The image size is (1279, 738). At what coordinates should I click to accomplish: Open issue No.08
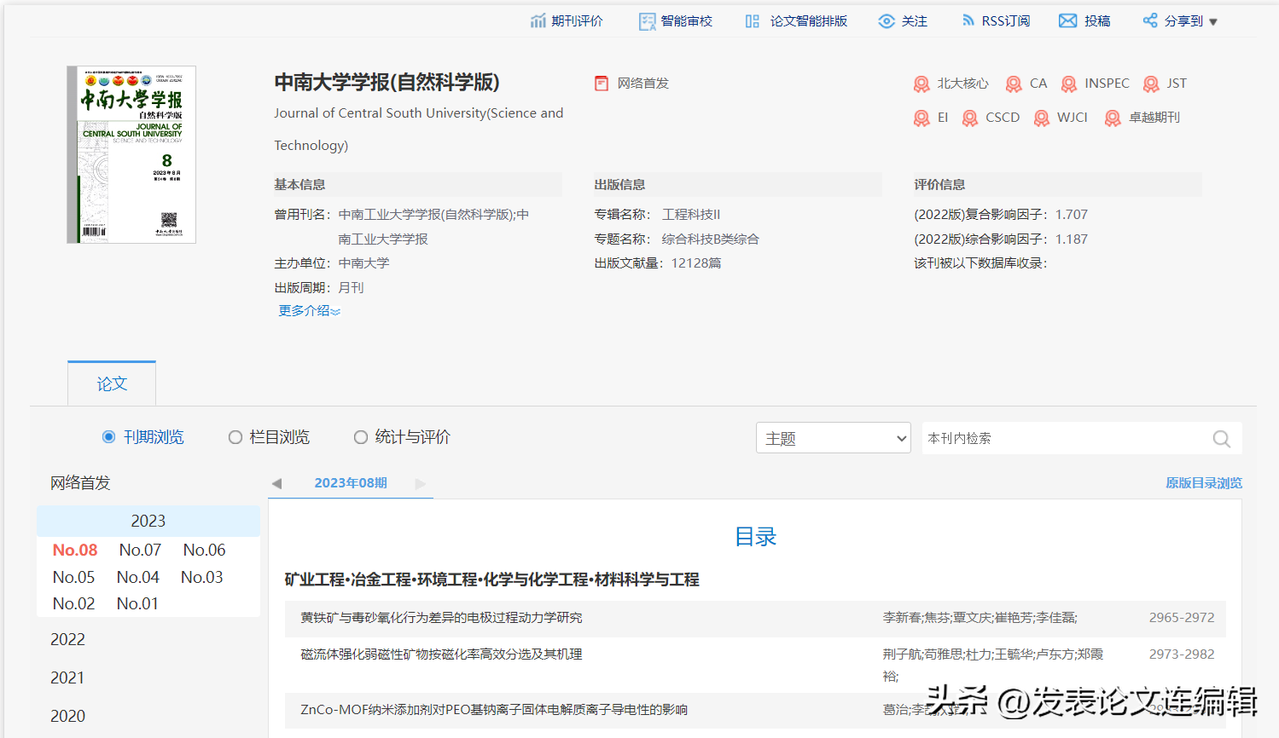pyautogui.click(x=75, y=551)
